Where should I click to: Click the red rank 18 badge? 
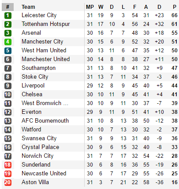coord(8,165)
